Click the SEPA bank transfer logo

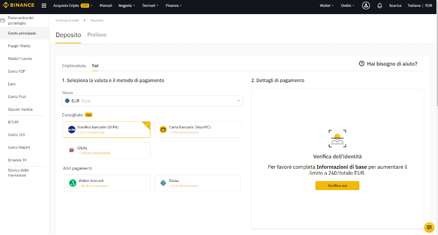pyautogui.click(x=71, y=130)
